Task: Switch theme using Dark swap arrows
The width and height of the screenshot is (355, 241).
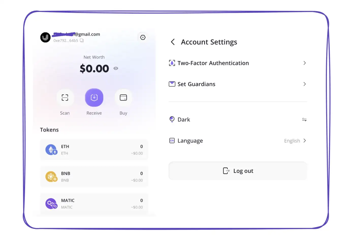Action: [304, 119]
